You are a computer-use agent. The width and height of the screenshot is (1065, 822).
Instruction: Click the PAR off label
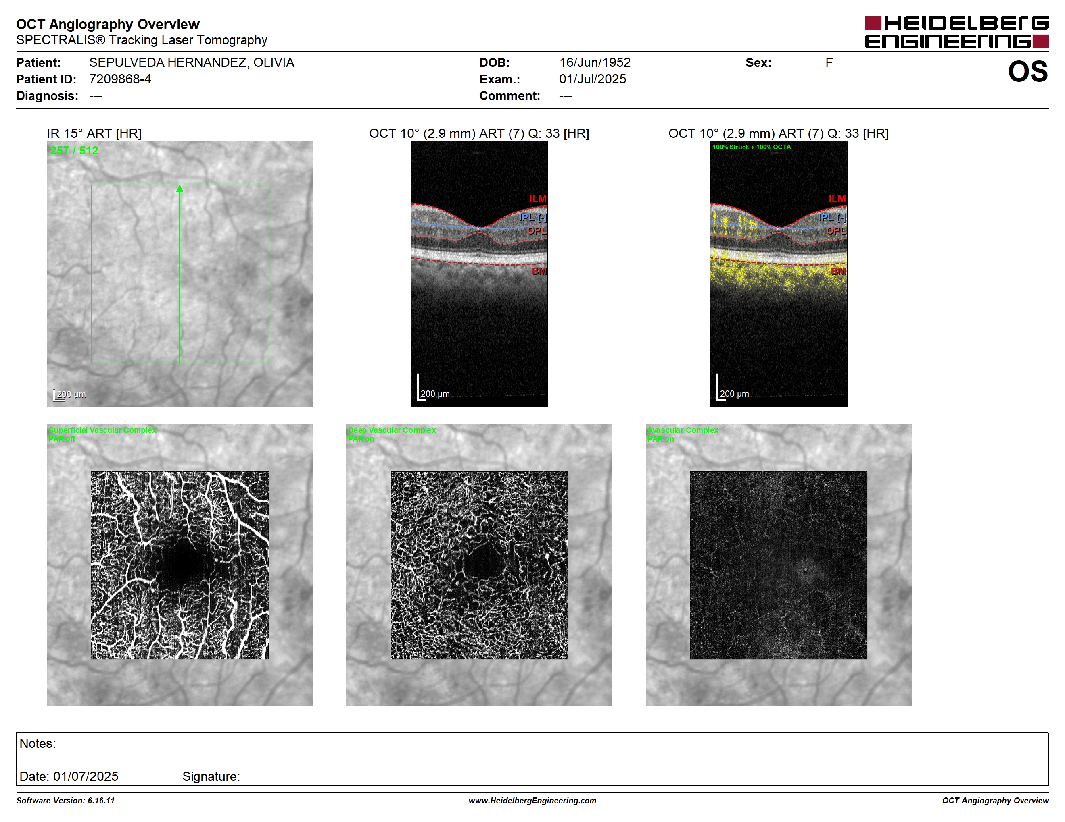coord(62,439)
